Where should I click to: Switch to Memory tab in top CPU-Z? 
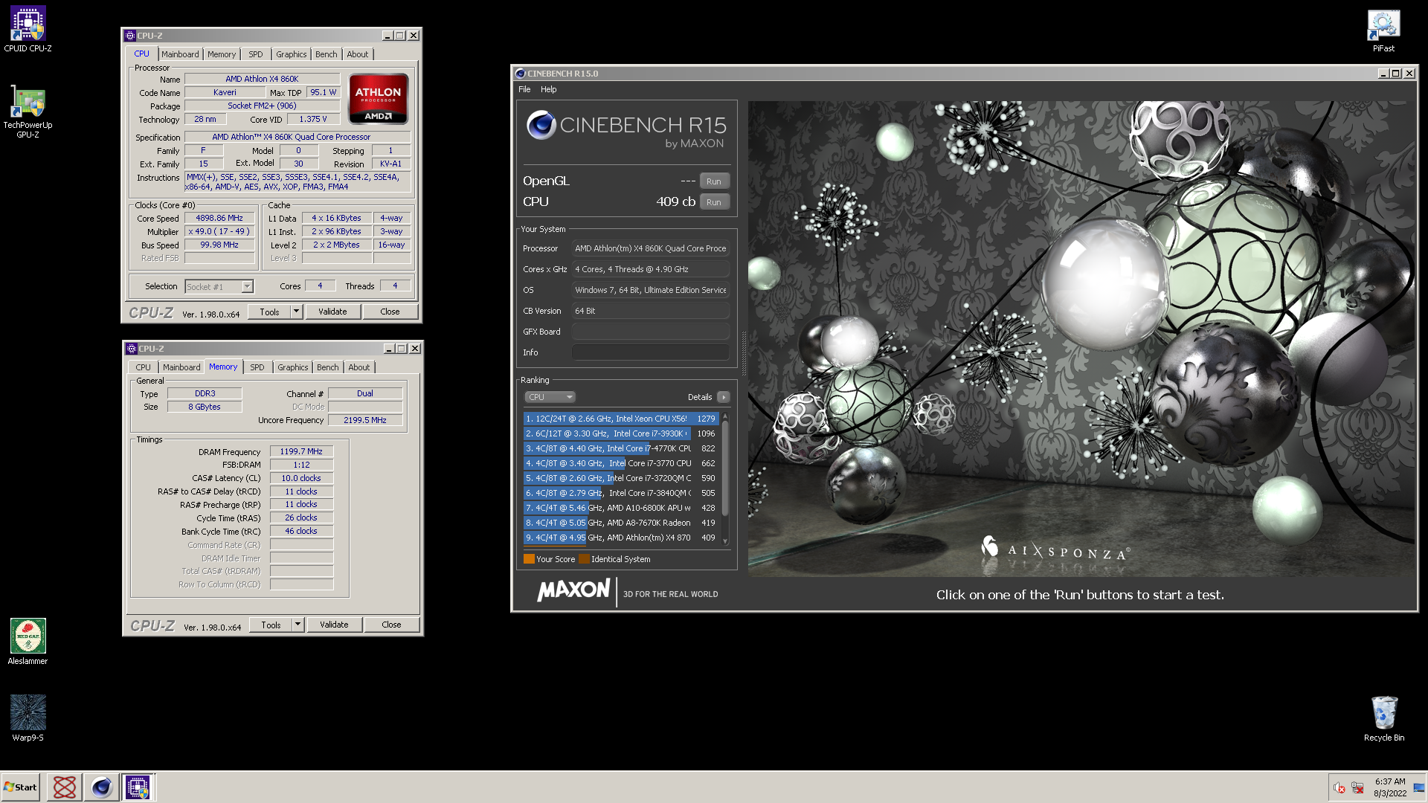pyautogui.click(x=222, y=54)
